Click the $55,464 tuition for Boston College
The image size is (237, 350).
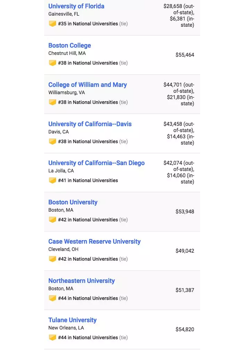pyautogui.click(x=185, y=55)
